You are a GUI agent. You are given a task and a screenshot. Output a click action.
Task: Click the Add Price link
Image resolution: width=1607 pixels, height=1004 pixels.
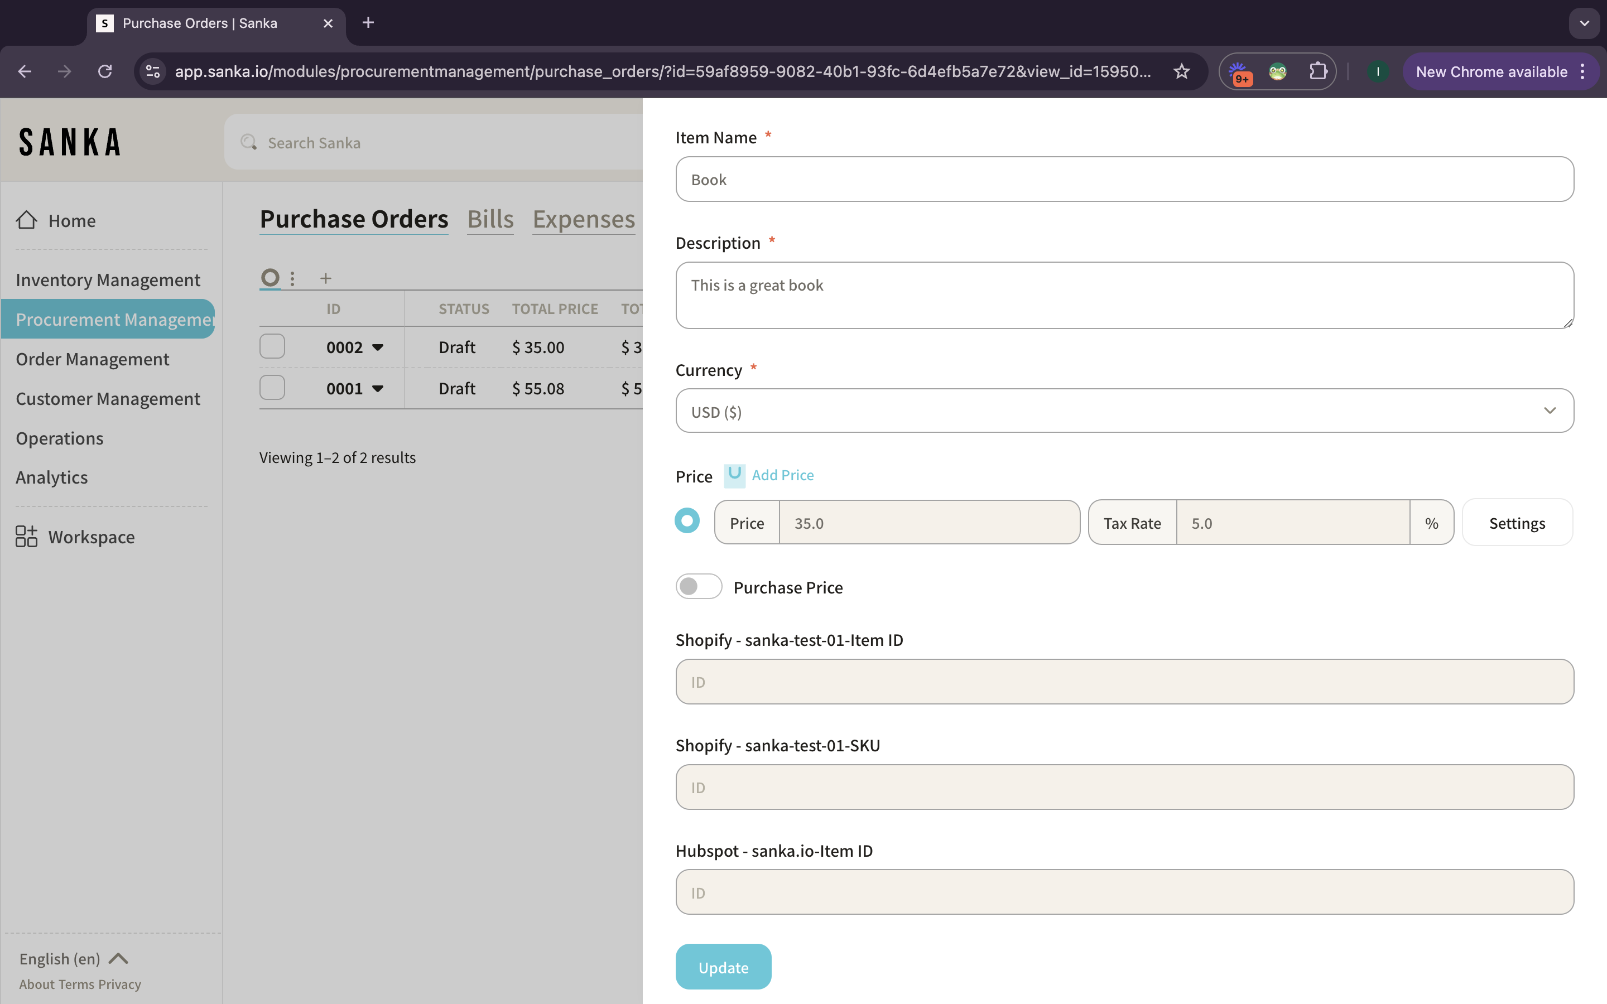coord(782,475)
